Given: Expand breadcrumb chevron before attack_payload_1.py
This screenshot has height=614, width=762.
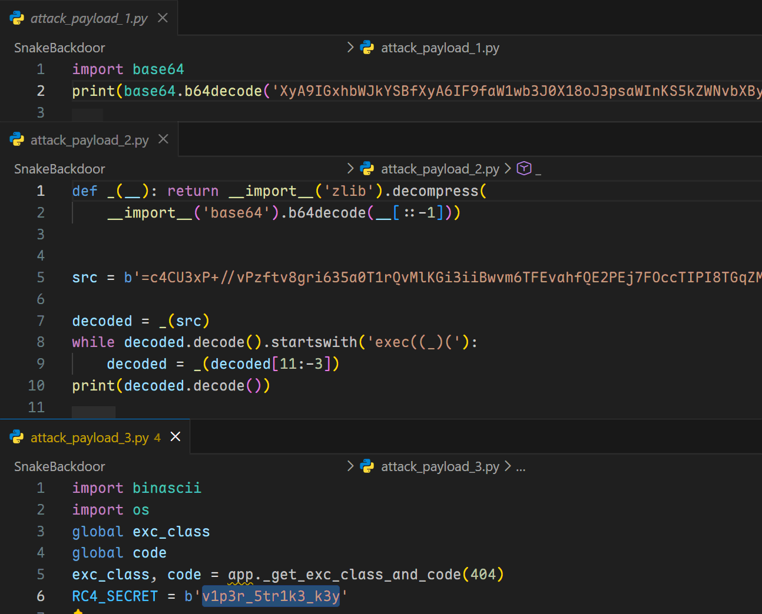Looking at the screenshot, I should [x=351, y=48].
